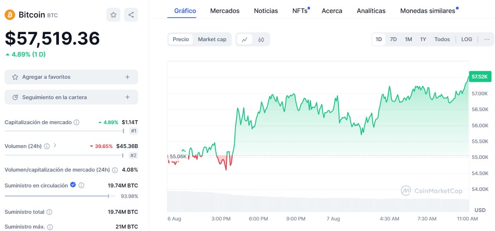The height and width of the screenshot is (231, 495).
Task: Click the star favorite icon beside Bitcoin
Action: tap(113, 15)
